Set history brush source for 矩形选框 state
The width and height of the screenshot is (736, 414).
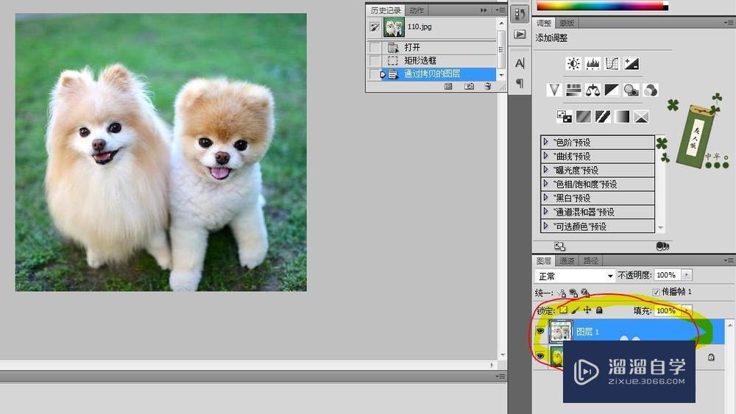[x=375, y=60]
